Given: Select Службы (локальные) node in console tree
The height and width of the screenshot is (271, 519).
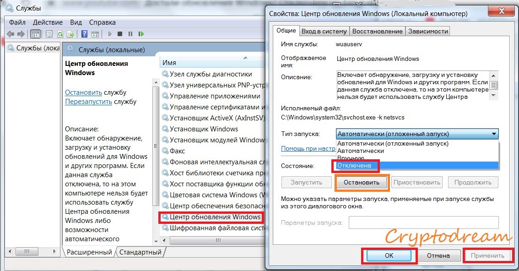Looking at the screenshot, I should [x=33, y=48].
